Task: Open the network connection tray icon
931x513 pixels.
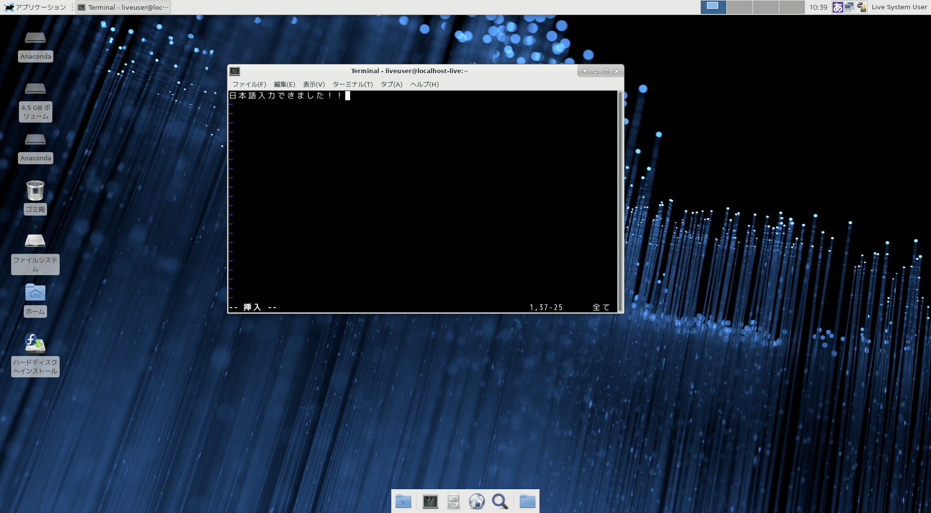Action: coord(849,7)
